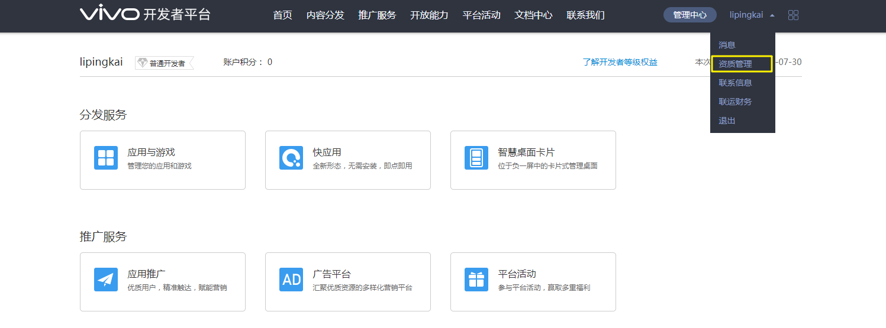Click the gift box Platform Activity icon
This screenshot has width=886, height=328.
point(476,280)
